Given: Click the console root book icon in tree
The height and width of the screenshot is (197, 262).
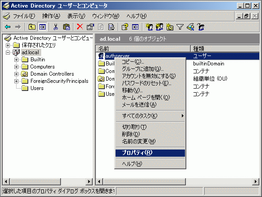Looking at the screenshot, I should [x=8, y=38].
